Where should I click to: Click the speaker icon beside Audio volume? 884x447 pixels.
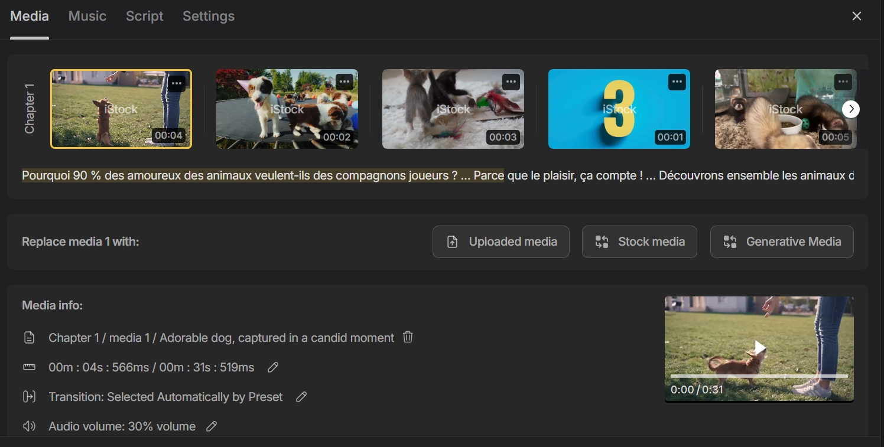(x=29, y=426)
